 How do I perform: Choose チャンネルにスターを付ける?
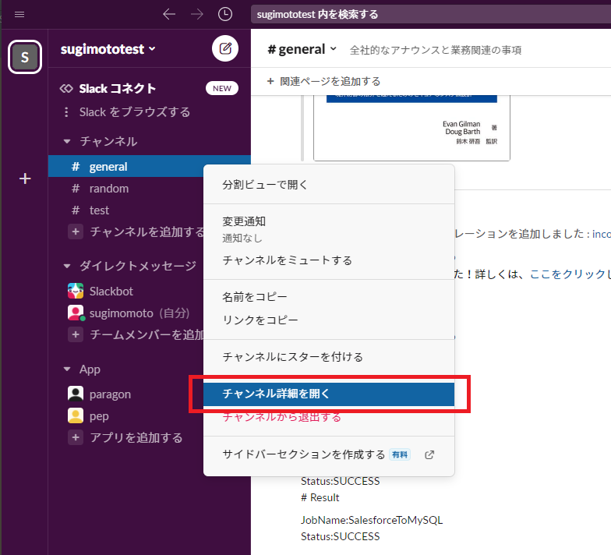click(x=329, y=357)
